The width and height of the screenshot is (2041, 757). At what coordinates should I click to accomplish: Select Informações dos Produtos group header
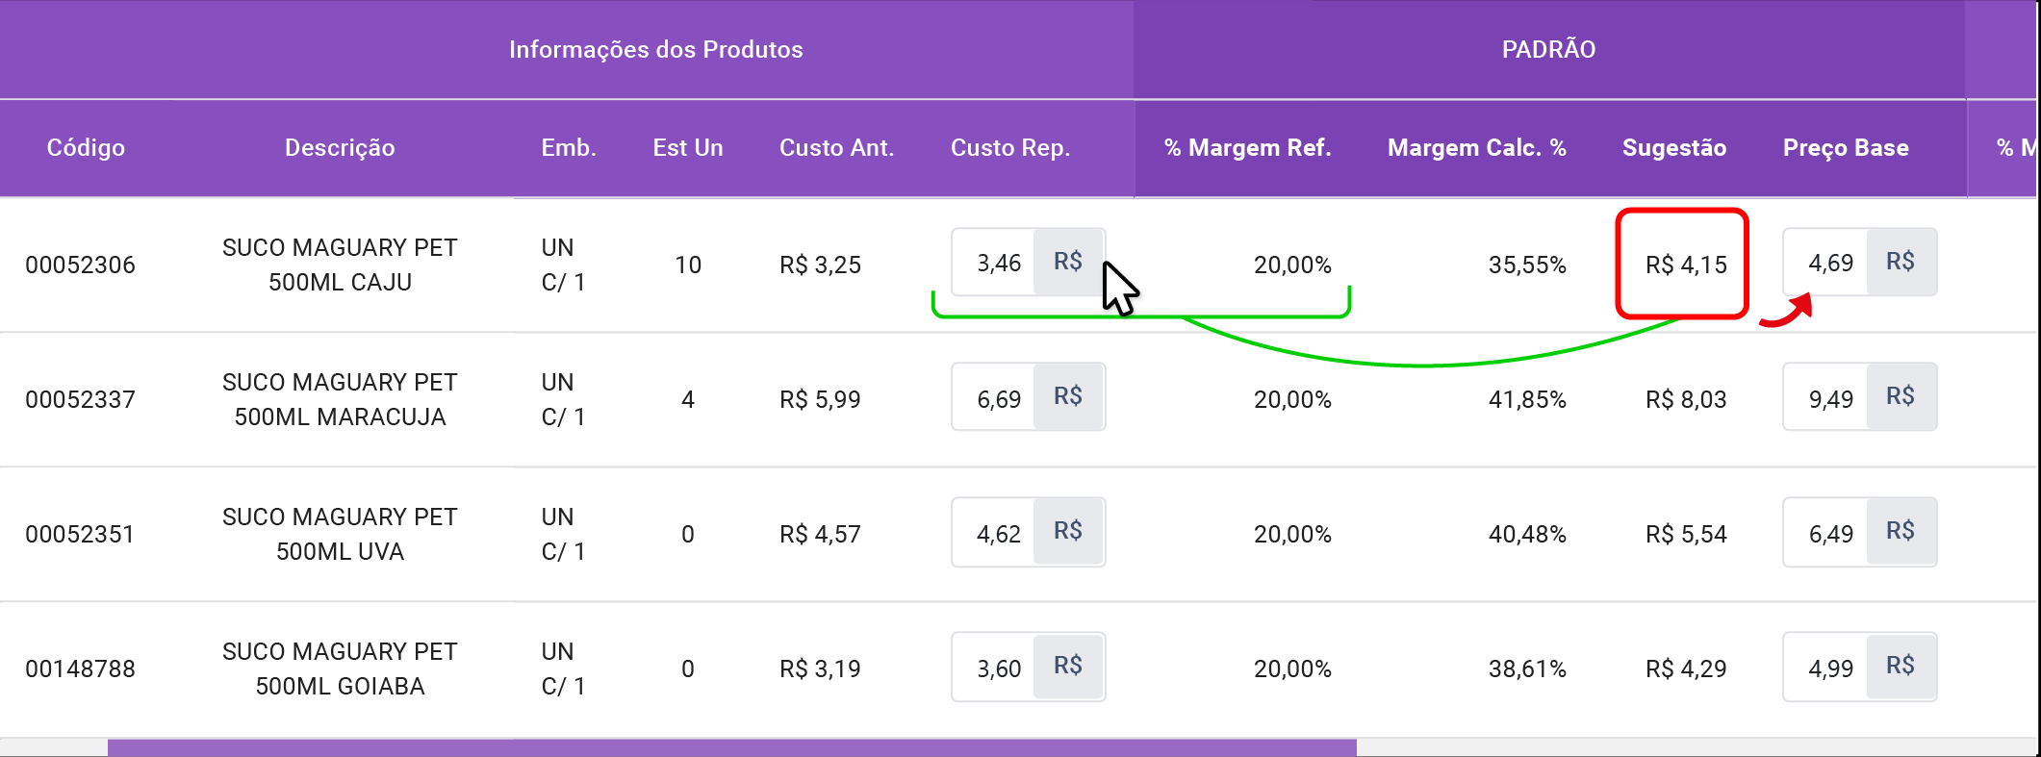point(655,50)
